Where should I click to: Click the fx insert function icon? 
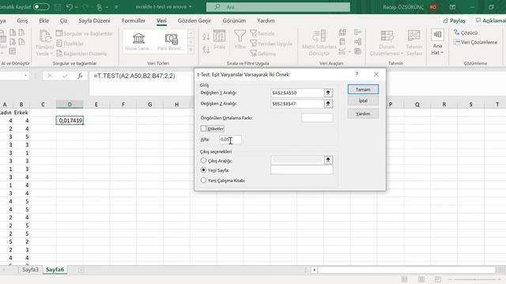pos(80,76)
